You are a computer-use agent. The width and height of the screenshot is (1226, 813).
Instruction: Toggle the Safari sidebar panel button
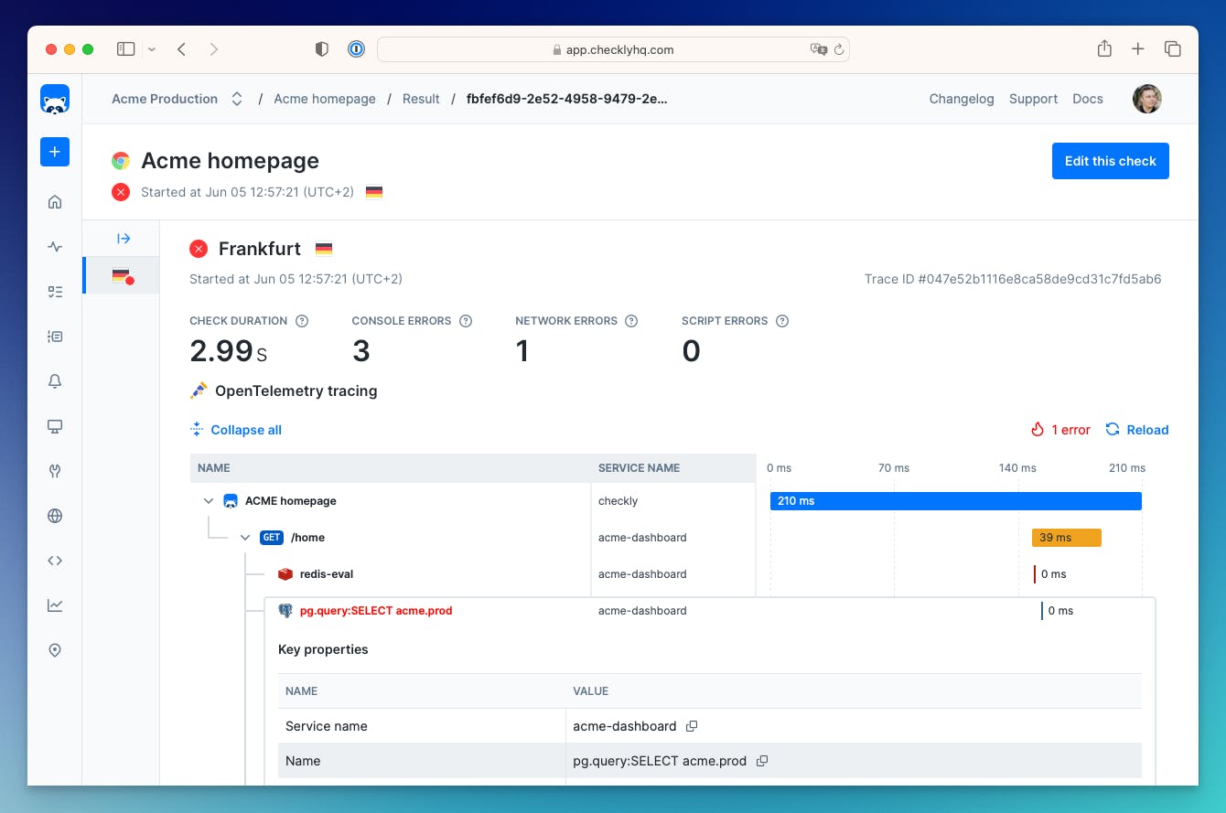[126, 49]
